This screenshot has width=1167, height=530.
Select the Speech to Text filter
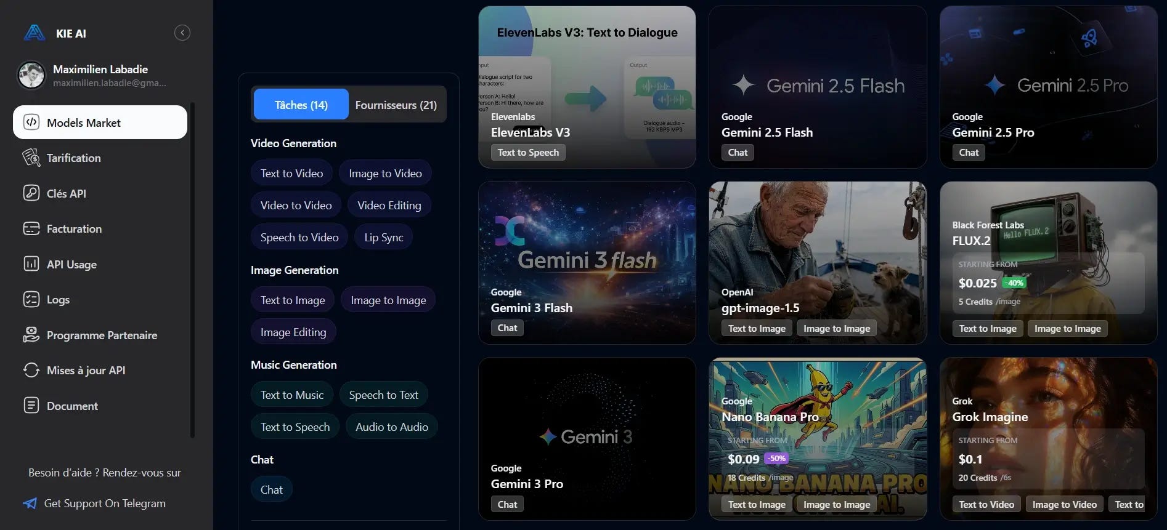pyautogui.click(x=384, y=395)
